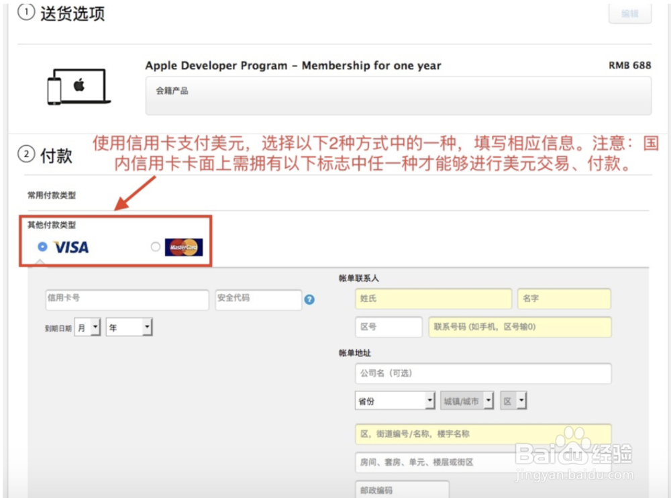Screen dimensions: 671x498
Task: Click the Apple Developer Program device image
Action: (79, 87)
